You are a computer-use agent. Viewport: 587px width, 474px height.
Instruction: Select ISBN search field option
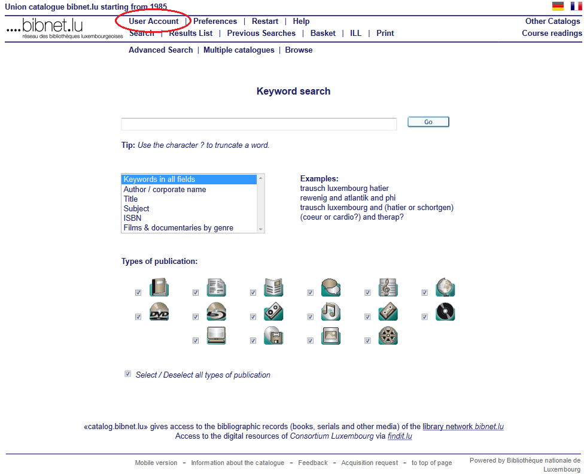pos(190,218)
